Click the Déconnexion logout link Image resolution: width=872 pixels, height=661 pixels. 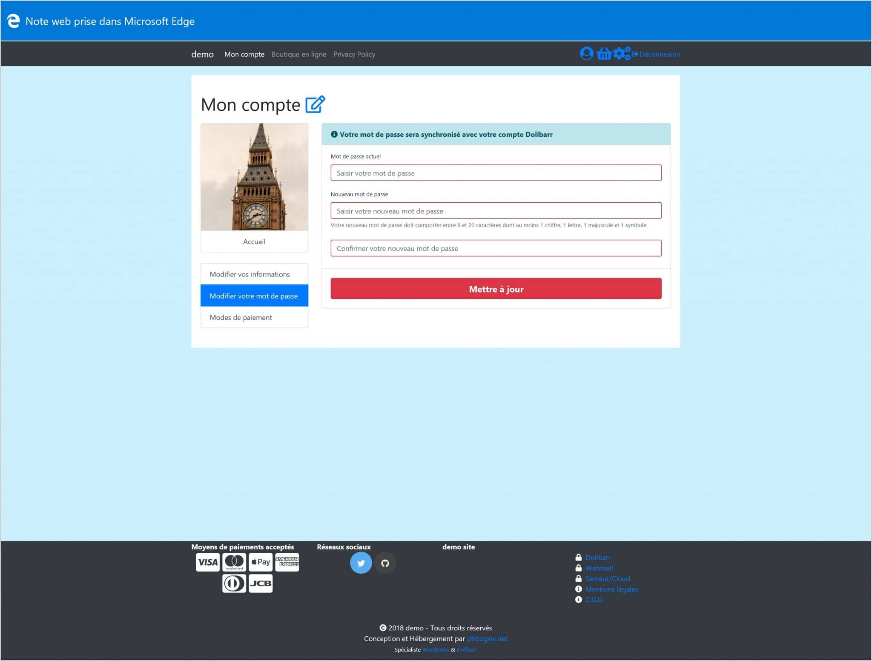(659, 54)
